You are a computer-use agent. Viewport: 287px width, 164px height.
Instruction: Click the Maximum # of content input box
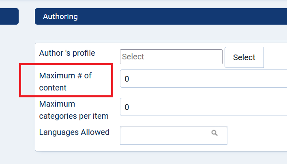tap(203, 79)
